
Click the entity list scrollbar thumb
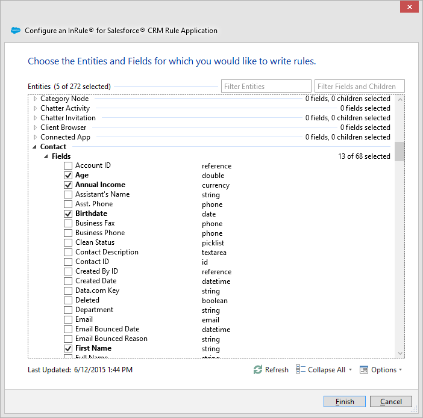point(399,152)
